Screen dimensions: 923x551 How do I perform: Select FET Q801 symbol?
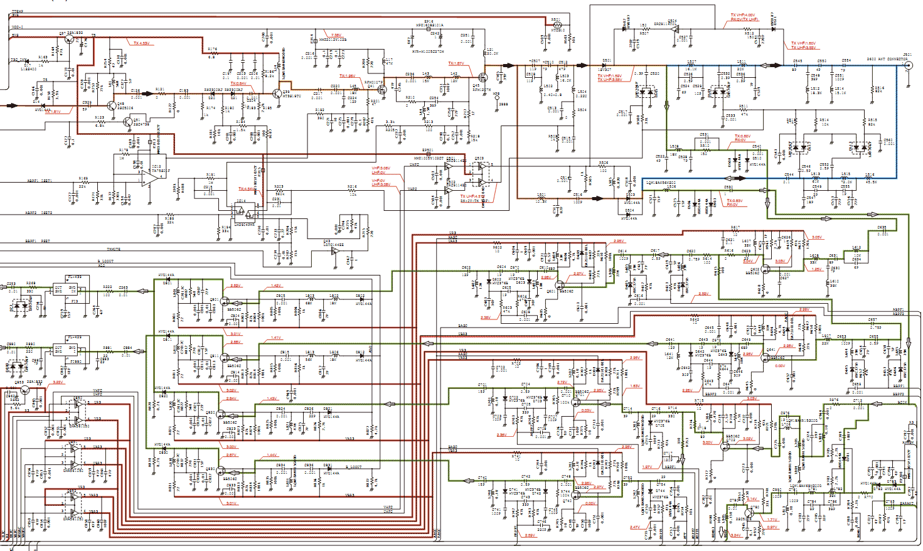tap(224, 302)
